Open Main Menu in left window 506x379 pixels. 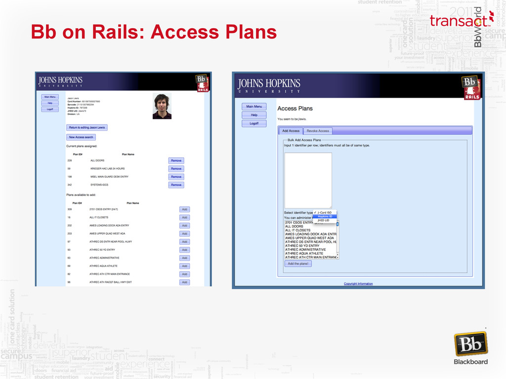(50, 97)
